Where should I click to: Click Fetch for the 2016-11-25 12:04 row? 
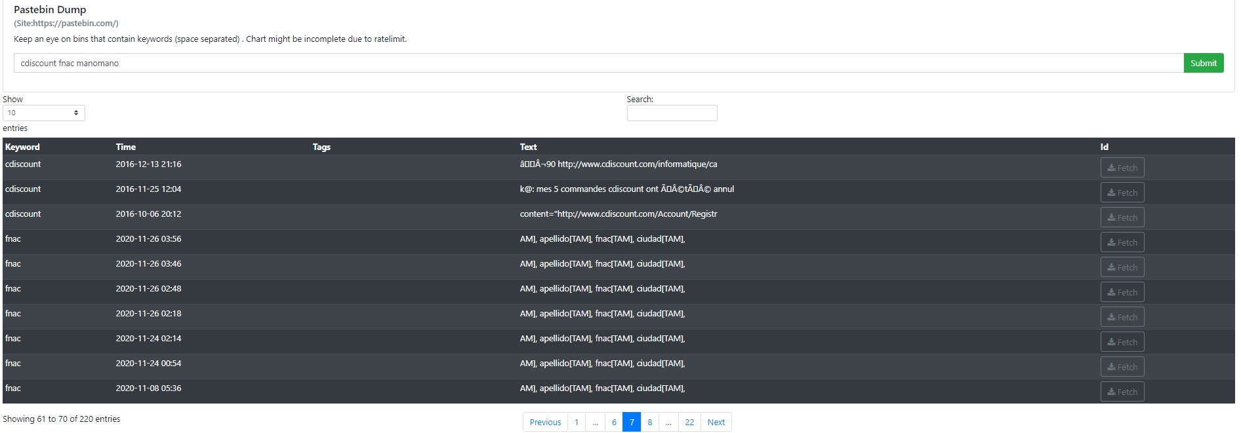(x=1122, y=193)
